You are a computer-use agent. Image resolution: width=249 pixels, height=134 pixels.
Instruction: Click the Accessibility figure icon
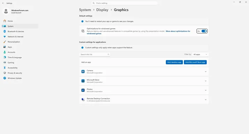click(5, 68)
